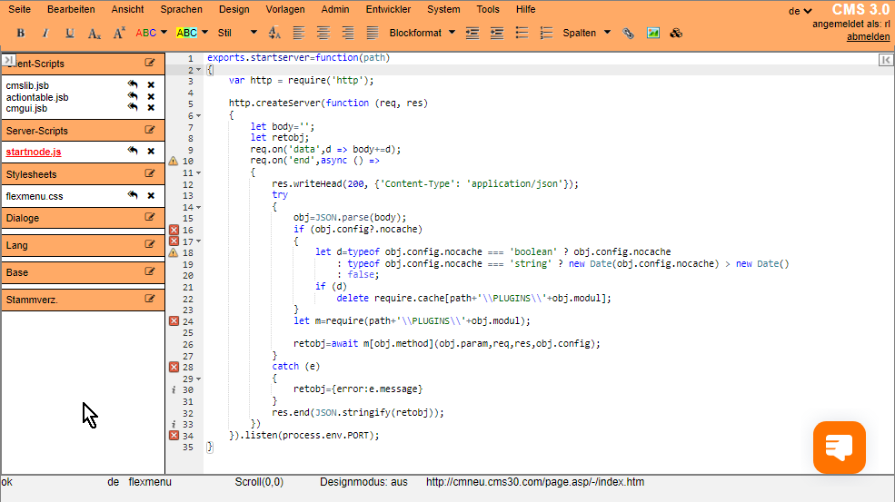Click the abmelden logout link
895x502 pixels.
(868, 37)
